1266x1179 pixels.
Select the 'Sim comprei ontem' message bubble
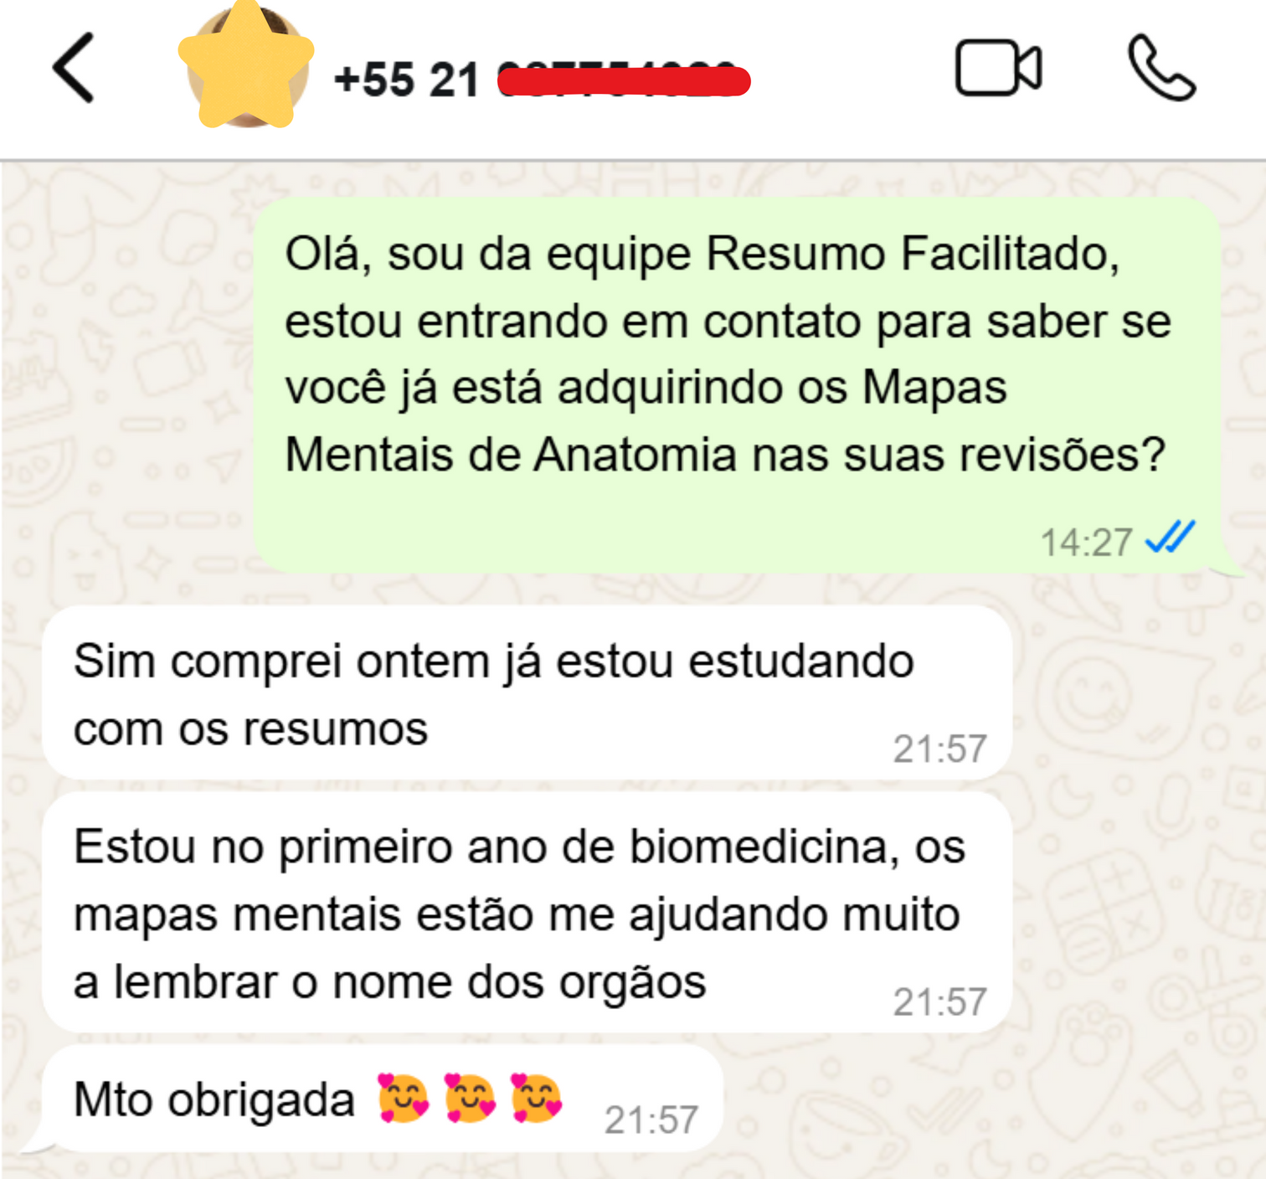coord(527,693)
